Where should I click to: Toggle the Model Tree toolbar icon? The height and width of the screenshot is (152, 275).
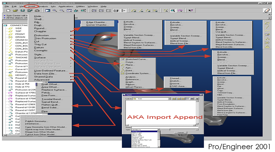123,11
